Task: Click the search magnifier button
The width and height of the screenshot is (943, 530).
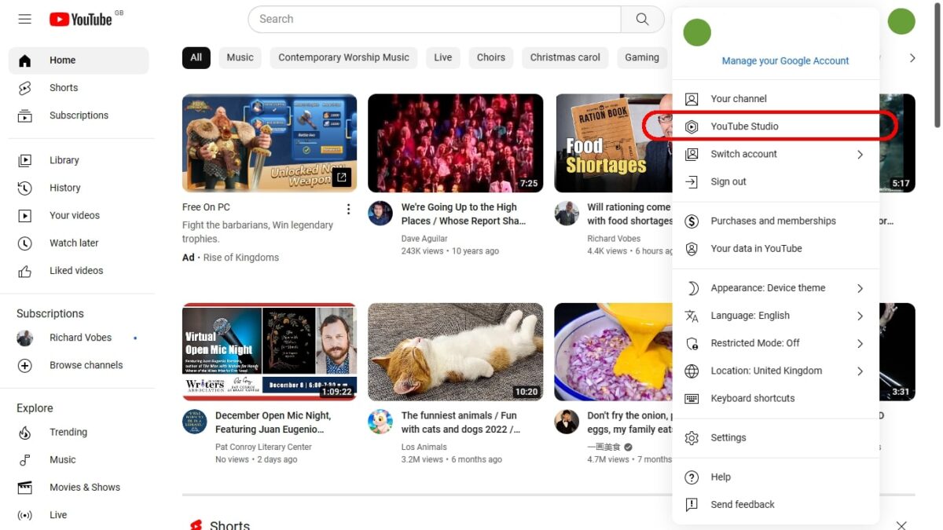Action: tap(643, 19)
